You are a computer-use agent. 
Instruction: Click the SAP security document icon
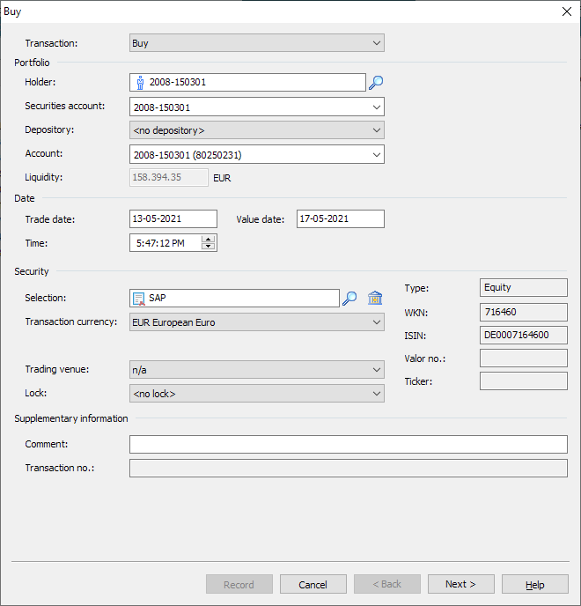point(140,299)
